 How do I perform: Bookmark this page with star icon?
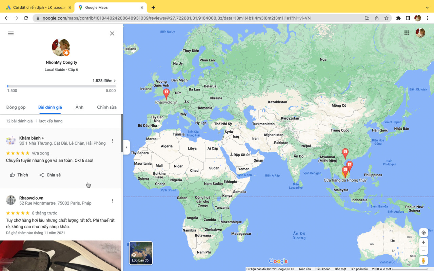coord(386,18)
